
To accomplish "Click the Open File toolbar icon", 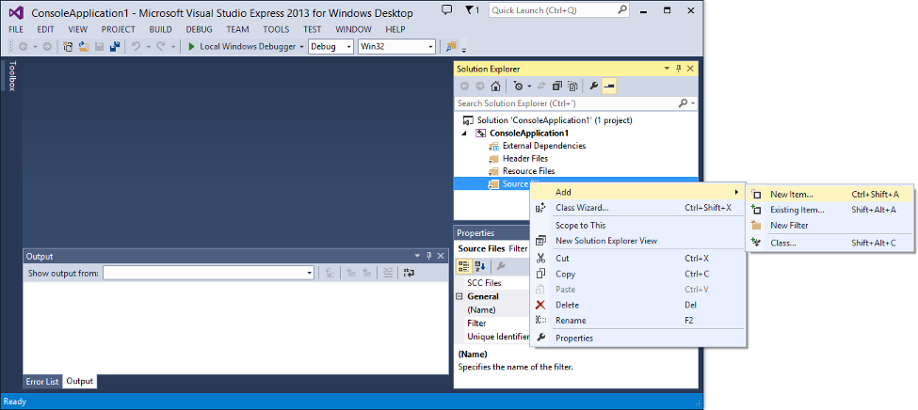I will (x=85, y=46).
